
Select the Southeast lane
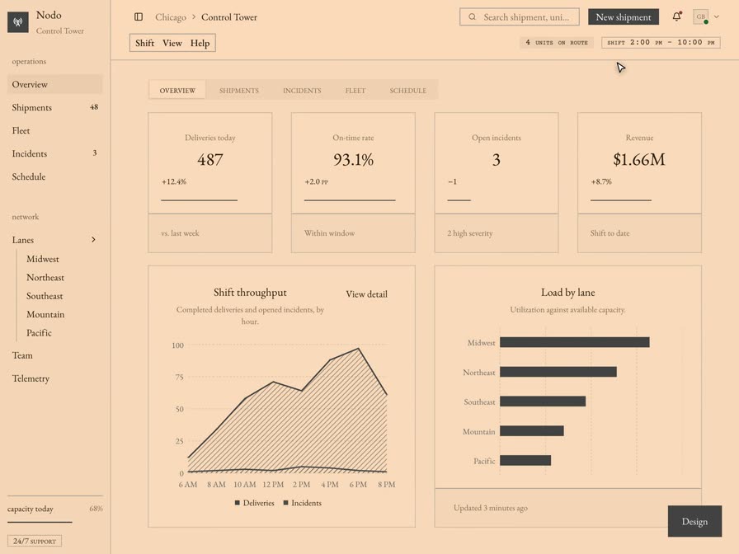(x=45, y=296)
